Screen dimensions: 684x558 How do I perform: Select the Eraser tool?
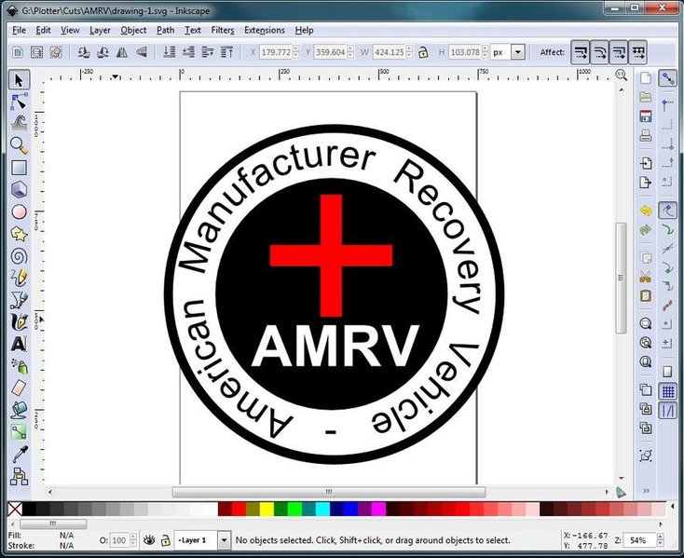coord(19,388)
